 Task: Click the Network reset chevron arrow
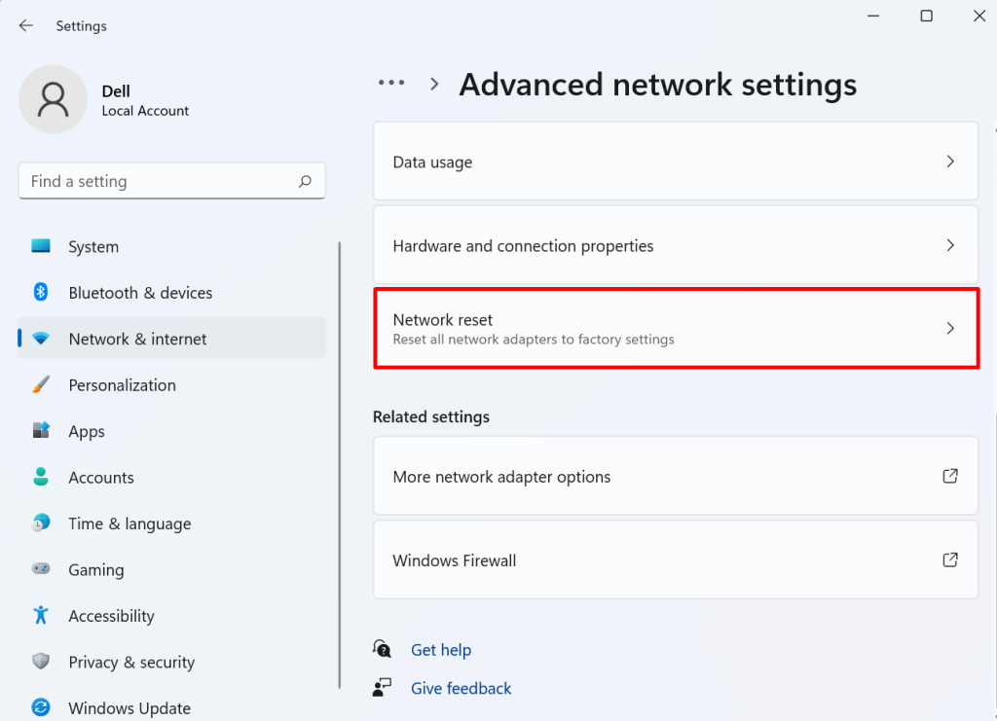click(950, 328)
